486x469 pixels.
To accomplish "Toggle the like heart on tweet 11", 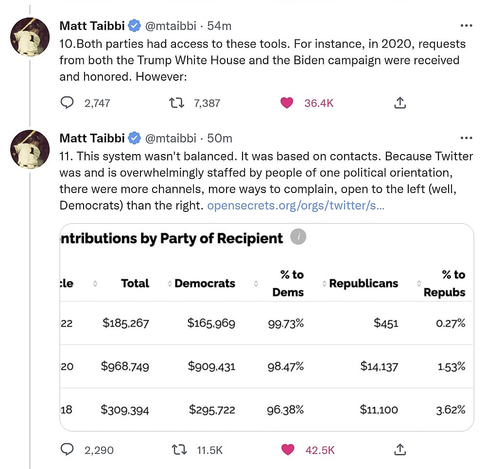I will coord(287,450).
